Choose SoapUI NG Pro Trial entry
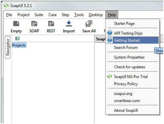This screenshot has height=124, width=164. (133, 77)
